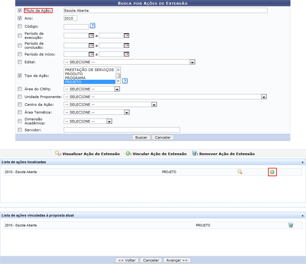Open help icon beside Tipo da Ação list
This screenshot has height=264, width=306.
tap(125, 81)
